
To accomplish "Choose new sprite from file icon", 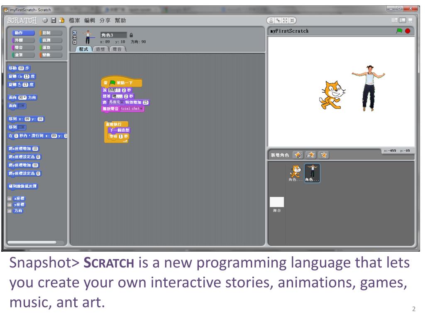I will [310, 155].
